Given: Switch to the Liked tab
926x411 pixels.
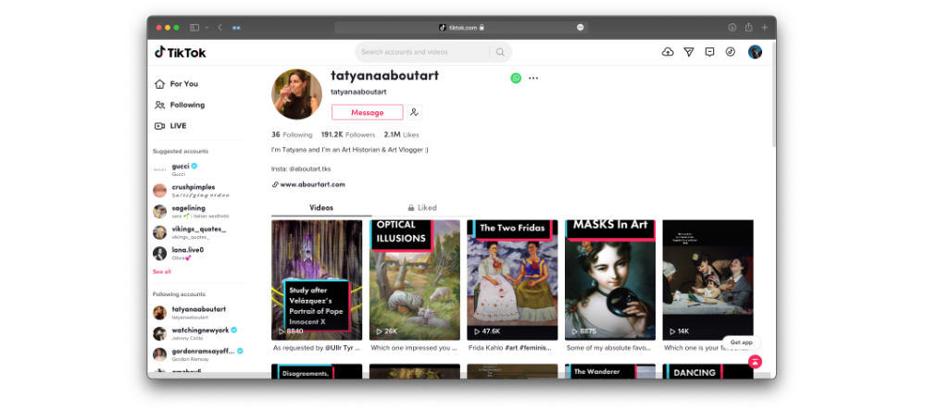Looking at the screenshot, I should coord(421,208).
